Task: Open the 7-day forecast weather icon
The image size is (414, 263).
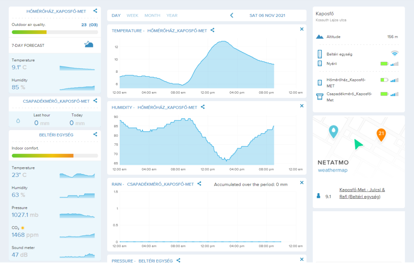Action: [89, 44]
